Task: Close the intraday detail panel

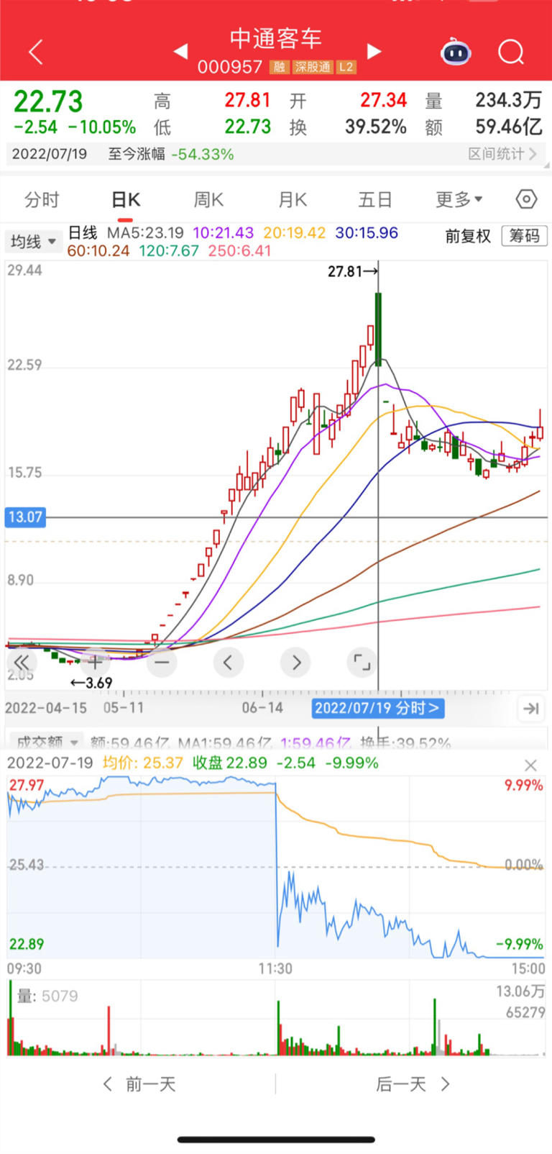Action: 530,765
